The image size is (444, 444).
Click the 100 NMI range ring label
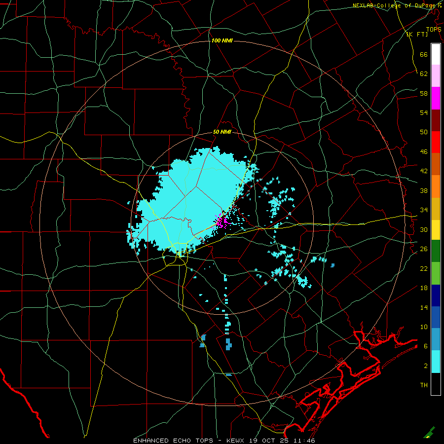tap(222, 40)
